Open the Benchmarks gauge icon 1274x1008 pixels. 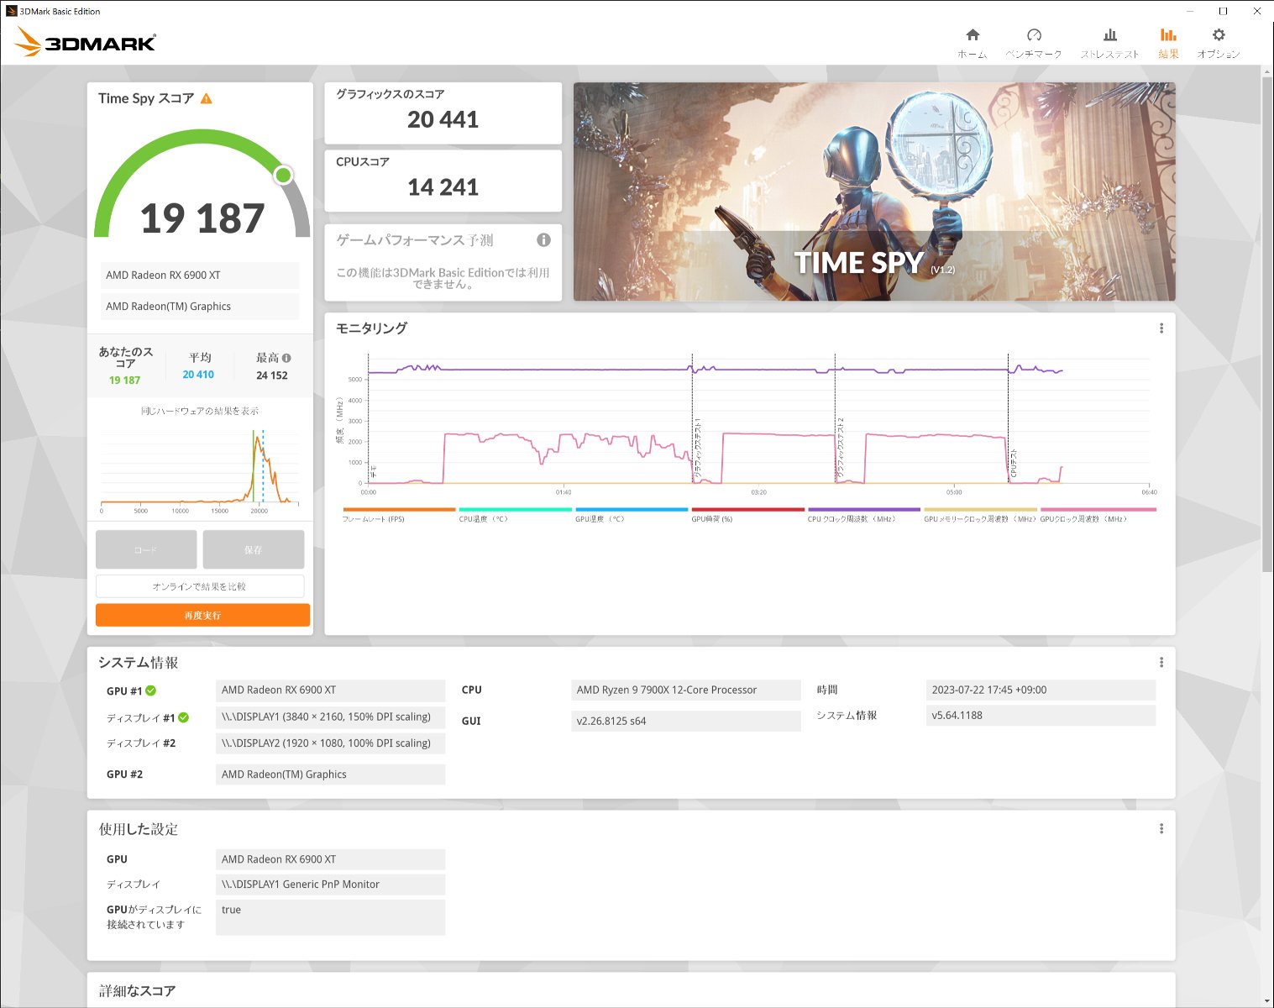click(x=1034, y=35)
